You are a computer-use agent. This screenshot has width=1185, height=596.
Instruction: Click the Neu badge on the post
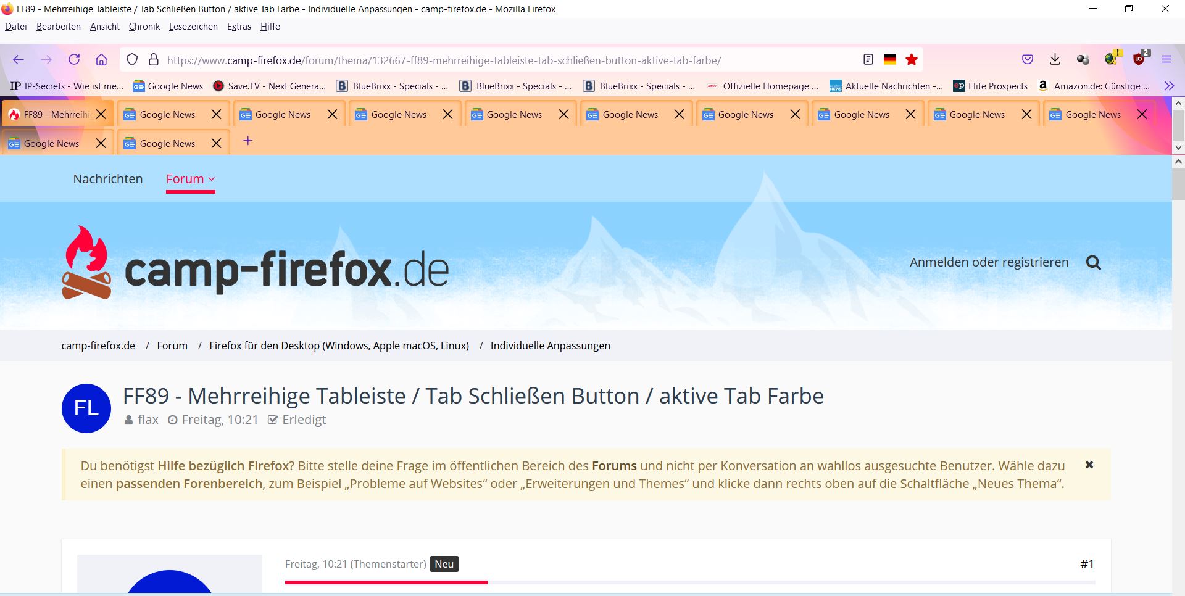(444, 564)
